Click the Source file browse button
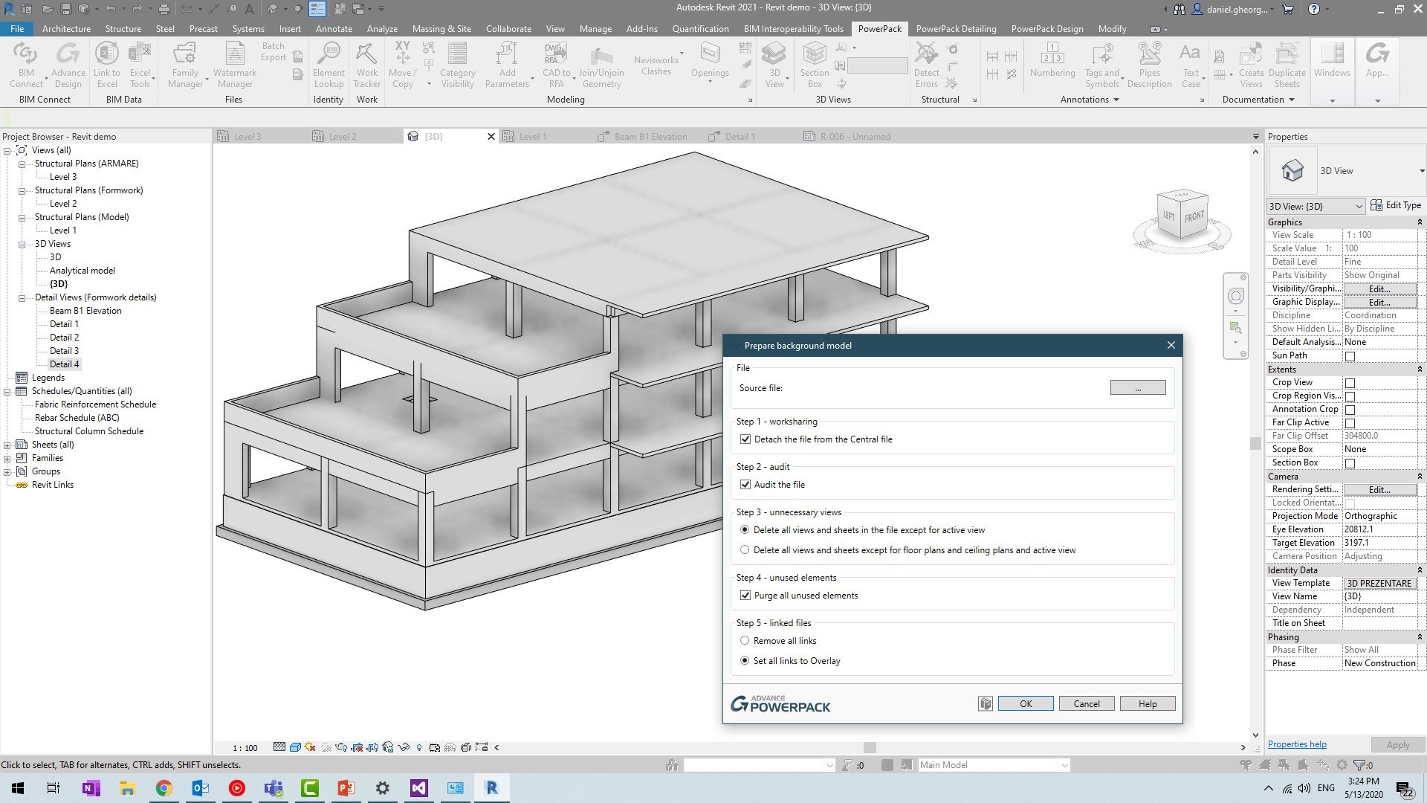 (1137, 387)
